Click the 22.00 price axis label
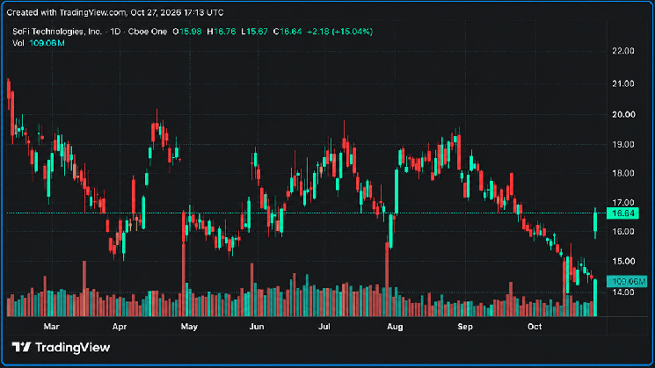Viewport: 655px width, 368px height. (x=622, y=51)
